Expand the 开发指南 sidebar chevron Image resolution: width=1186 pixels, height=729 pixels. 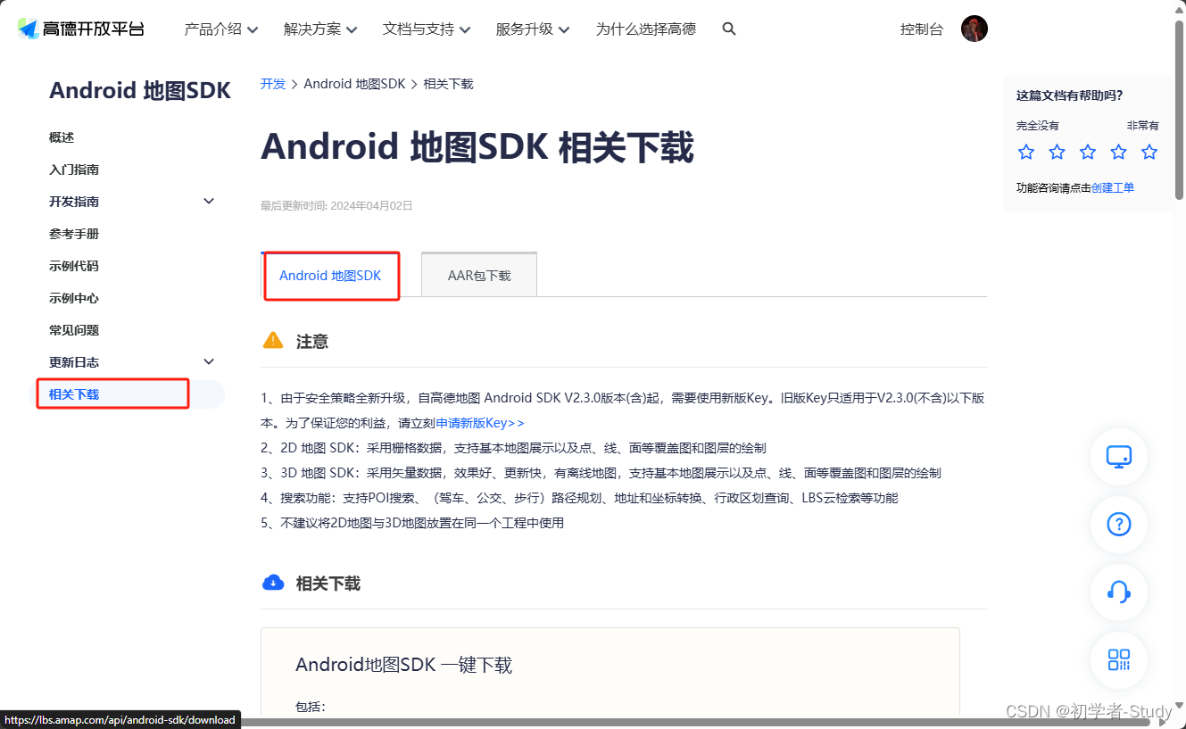209,201
